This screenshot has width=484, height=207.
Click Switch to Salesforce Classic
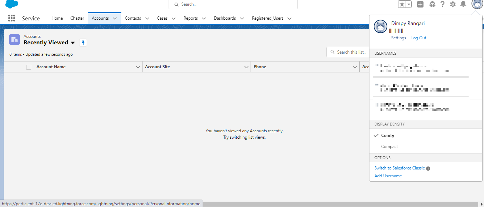pyautogui.click(x=399, y=168)
